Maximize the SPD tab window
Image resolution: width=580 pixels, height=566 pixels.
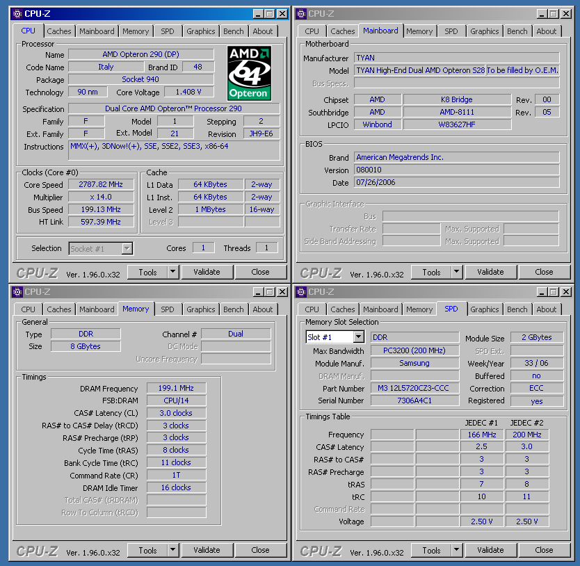554,292
